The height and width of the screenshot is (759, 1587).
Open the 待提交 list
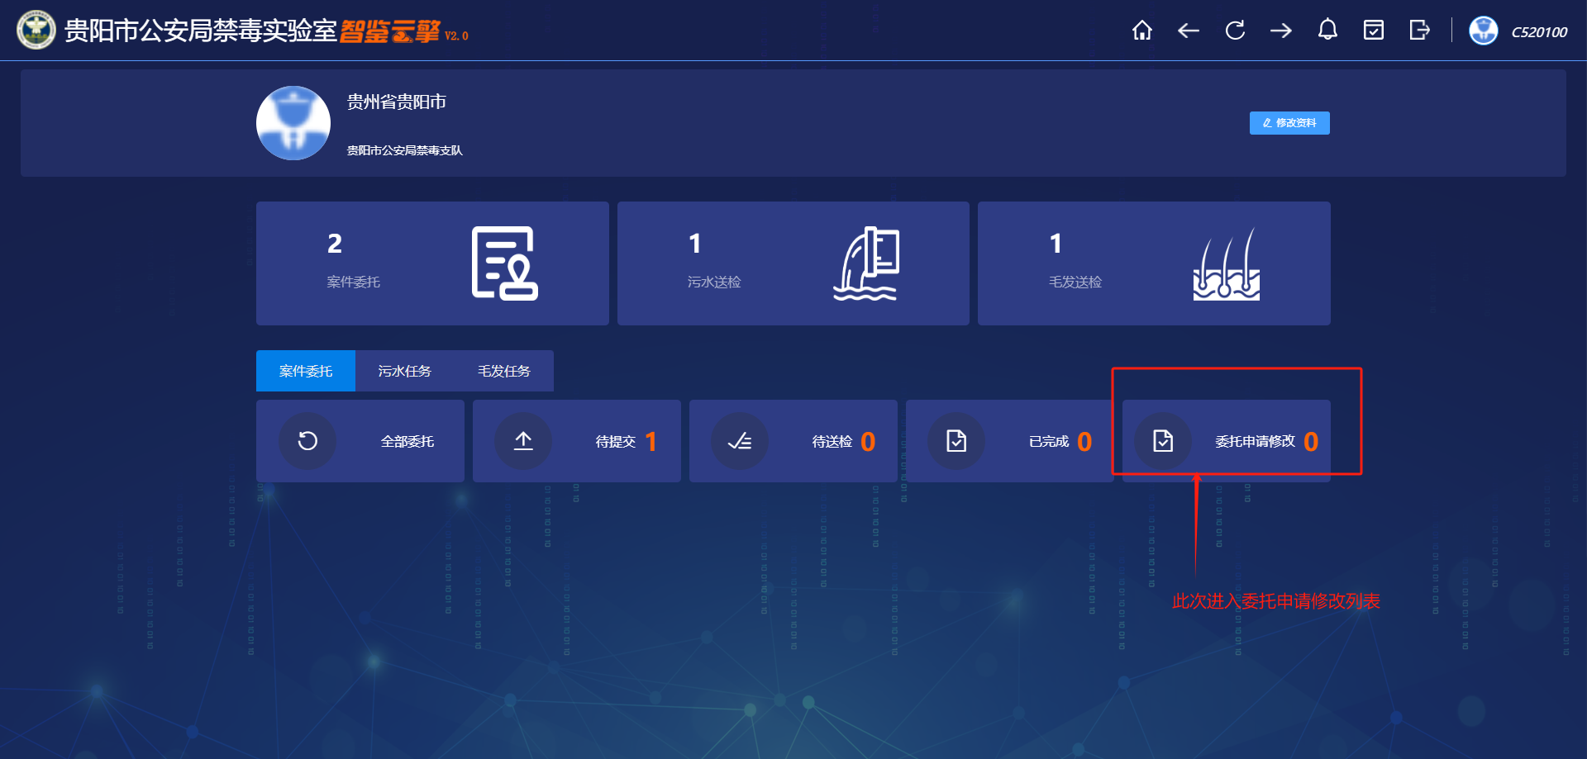coord(577,441)
